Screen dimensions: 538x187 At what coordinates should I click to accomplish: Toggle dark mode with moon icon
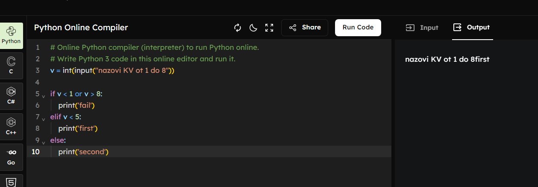(253, 28)
